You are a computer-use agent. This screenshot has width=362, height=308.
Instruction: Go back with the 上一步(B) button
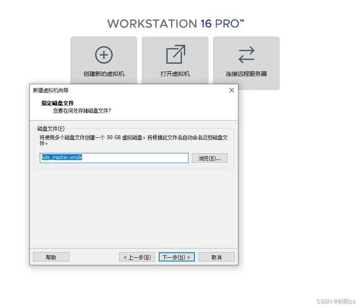[x=137, y=257]
